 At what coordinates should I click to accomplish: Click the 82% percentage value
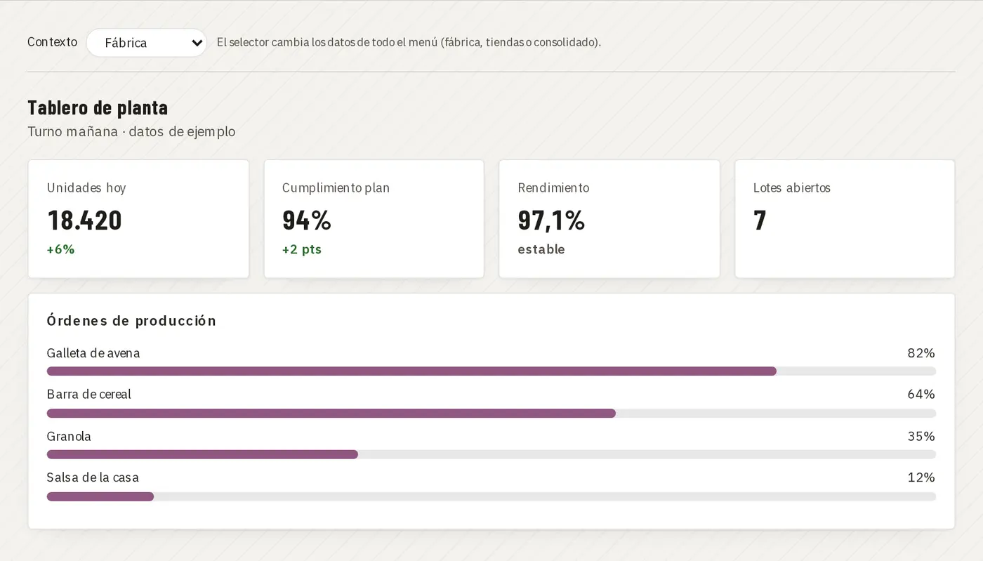pos(921,353)
